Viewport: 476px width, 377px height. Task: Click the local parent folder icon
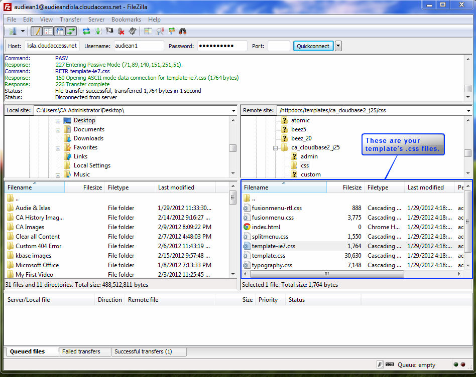click(11, 198)
